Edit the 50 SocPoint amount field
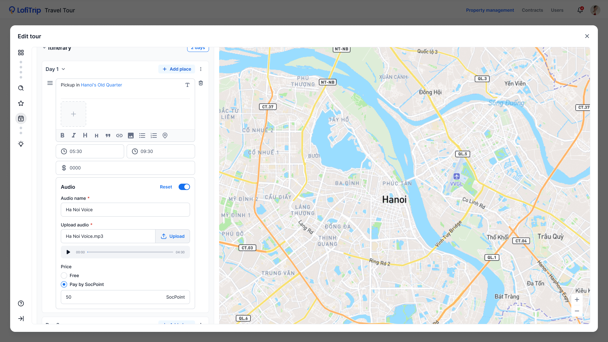 click(x=125, y=297)
